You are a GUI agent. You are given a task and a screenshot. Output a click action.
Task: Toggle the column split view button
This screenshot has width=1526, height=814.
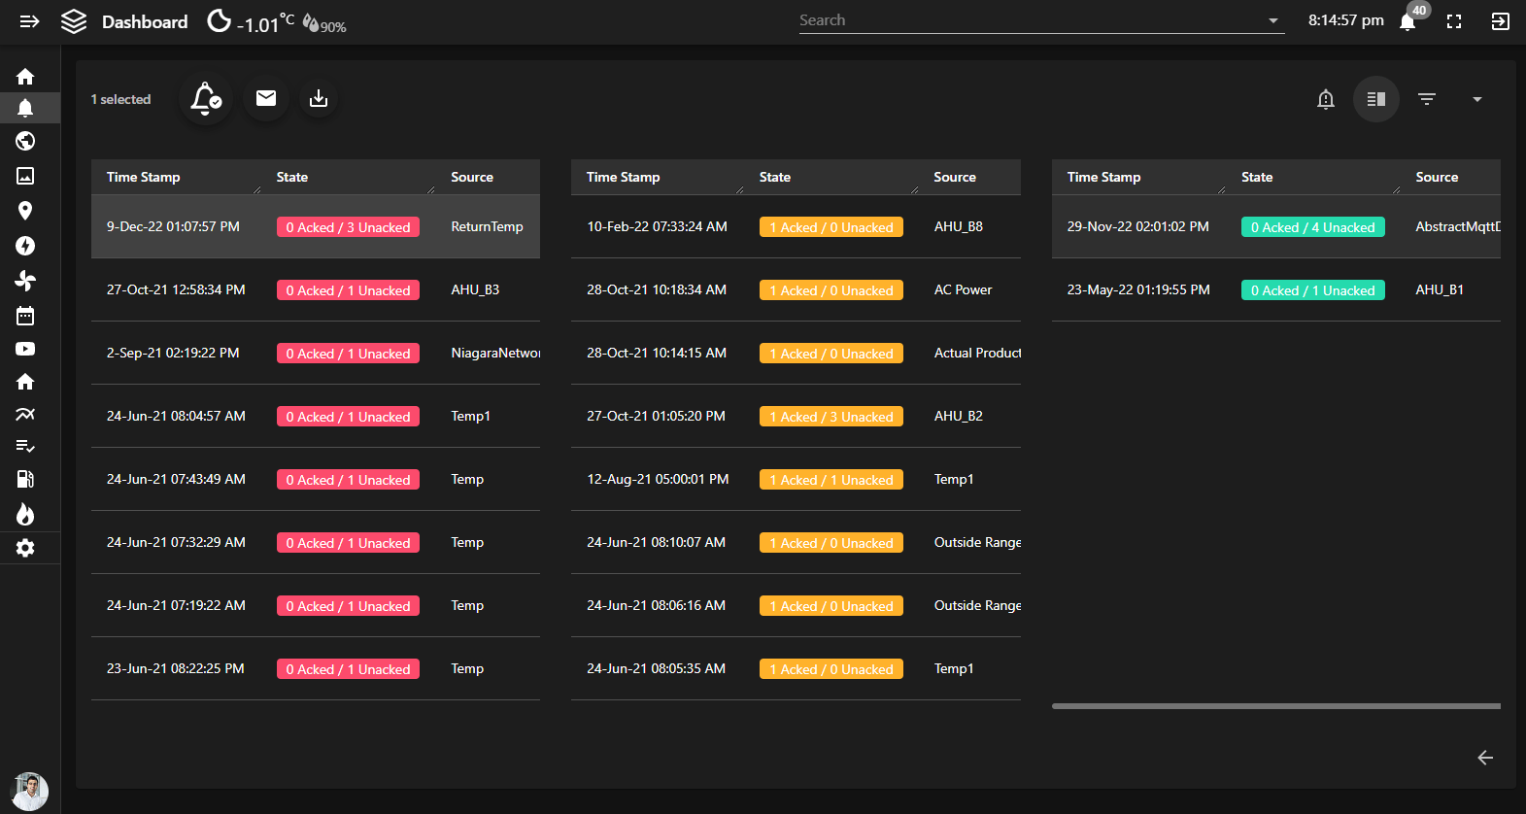tap(1375, 99)
